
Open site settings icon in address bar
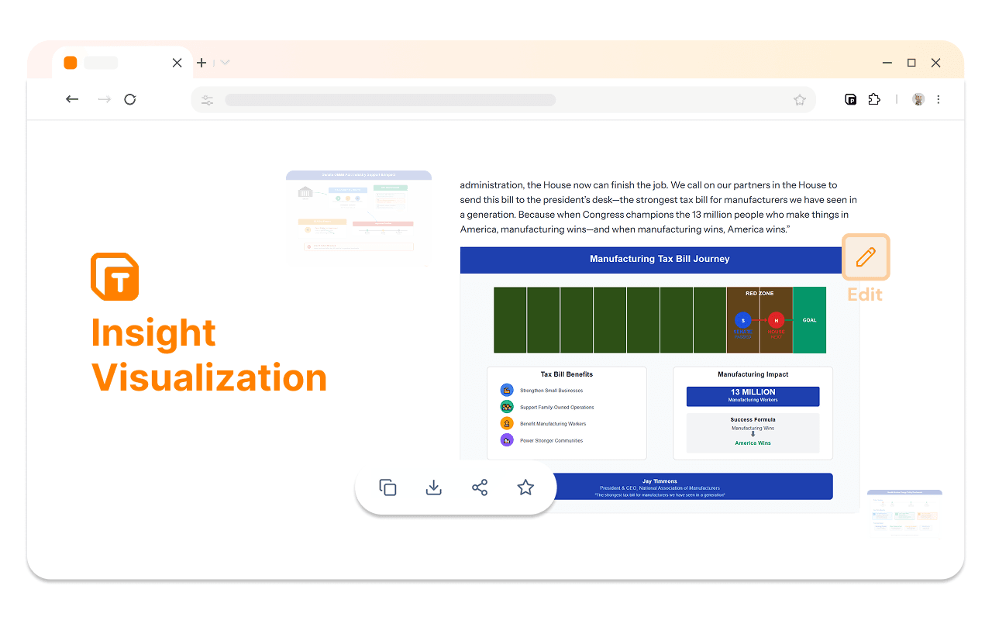pos(207,100)
